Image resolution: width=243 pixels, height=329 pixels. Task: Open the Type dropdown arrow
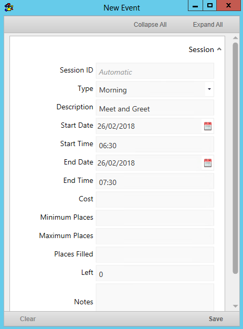coord(209,89)
